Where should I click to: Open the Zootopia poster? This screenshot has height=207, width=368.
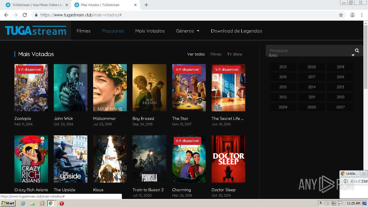[x=31, y=88]
